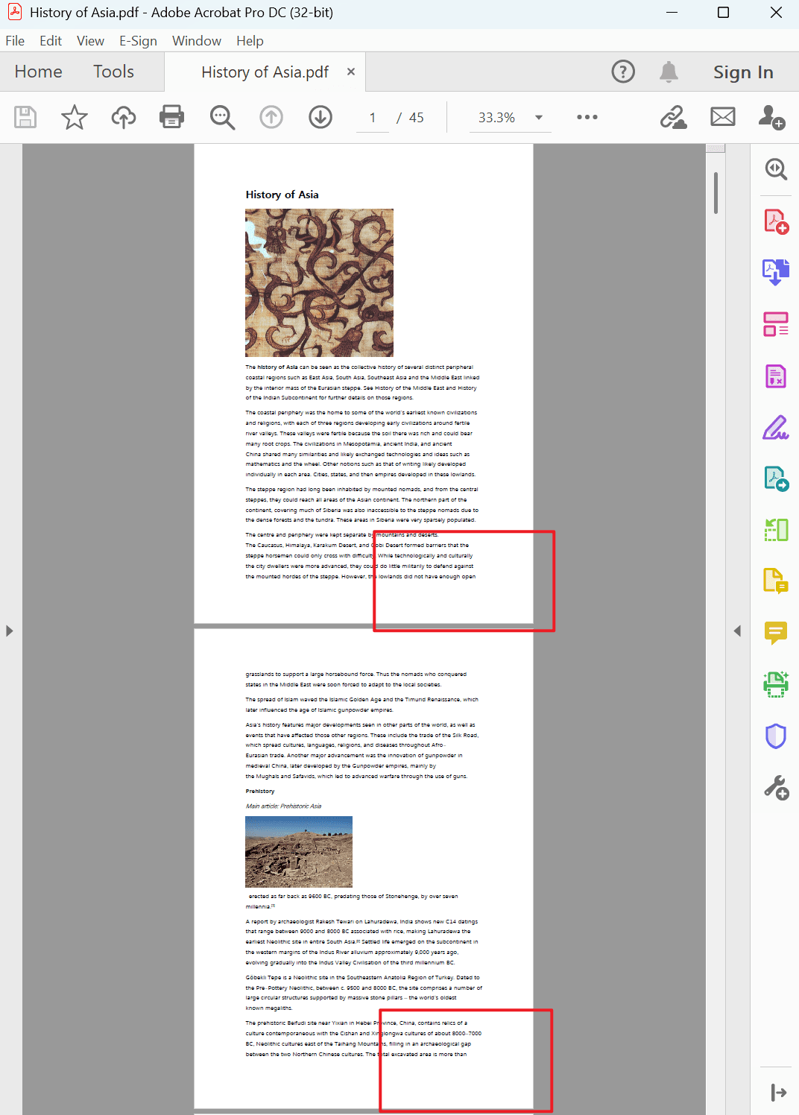
Task: Open the Comment tool in sidebar
Action: coord(775,633)
